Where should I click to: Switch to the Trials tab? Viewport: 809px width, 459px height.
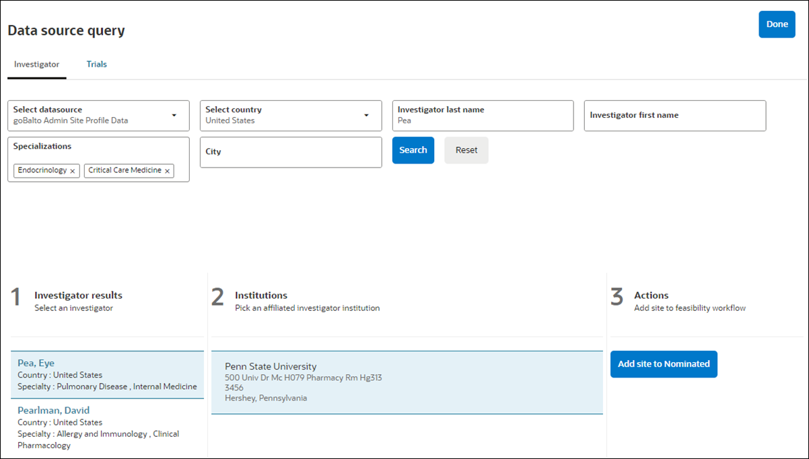click(97, 65)
